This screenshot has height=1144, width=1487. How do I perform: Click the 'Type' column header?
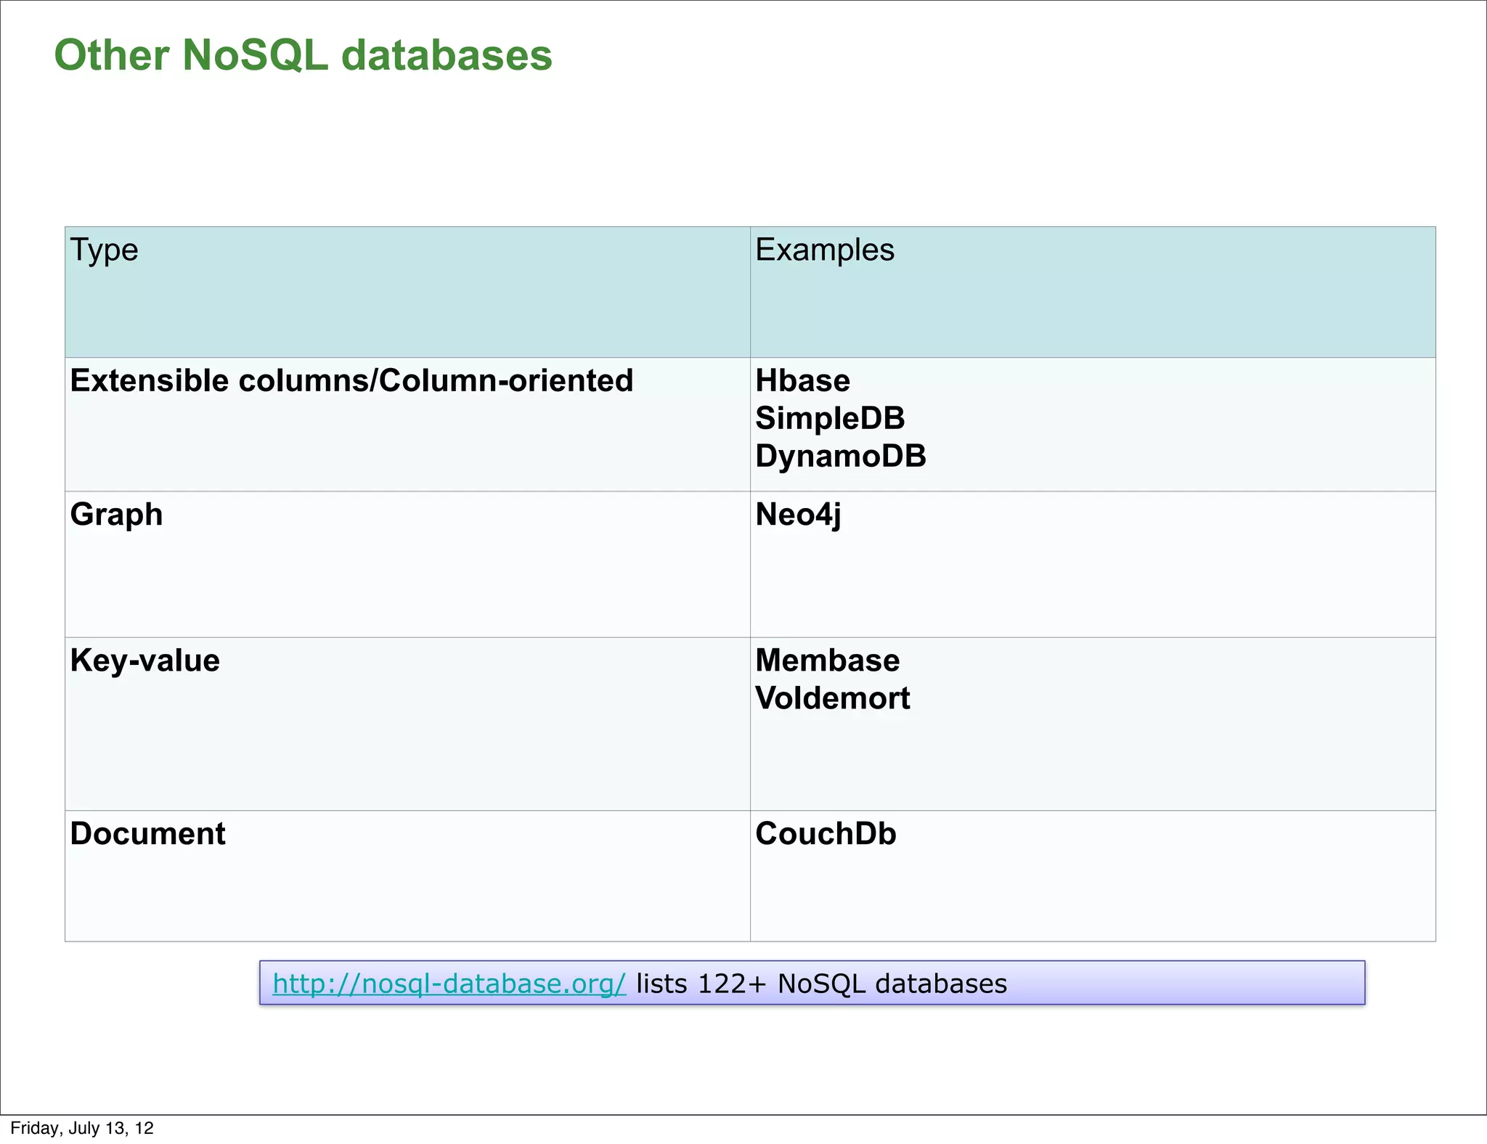[x=407, y=292]
